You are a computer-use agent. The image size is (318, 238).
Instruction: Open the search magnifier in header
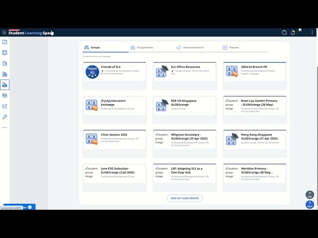click(x=284, y=32)
